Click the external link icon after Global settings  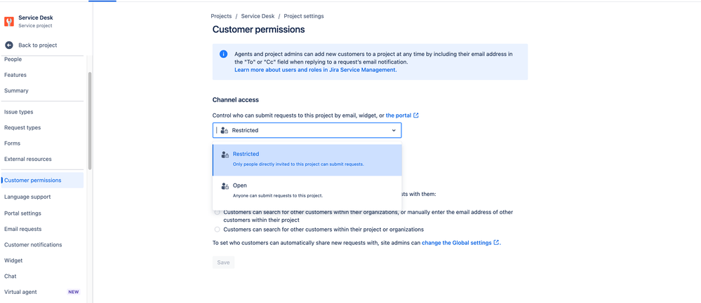pyautogui.click(x=496, y=243)
